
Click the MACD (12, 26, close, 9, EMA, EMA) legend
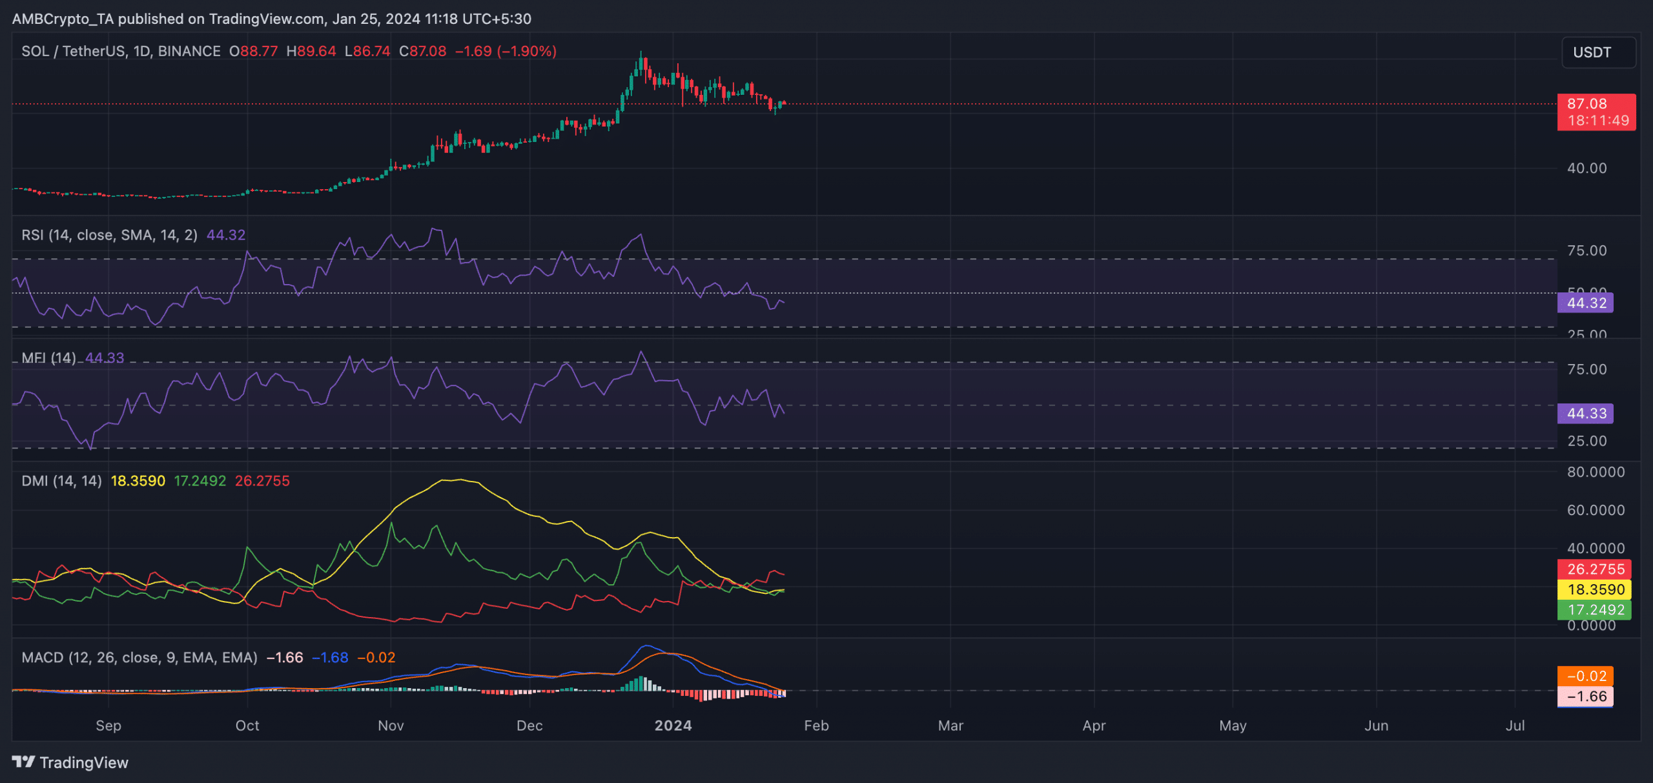pyautogui.click(x=139, y=658)
